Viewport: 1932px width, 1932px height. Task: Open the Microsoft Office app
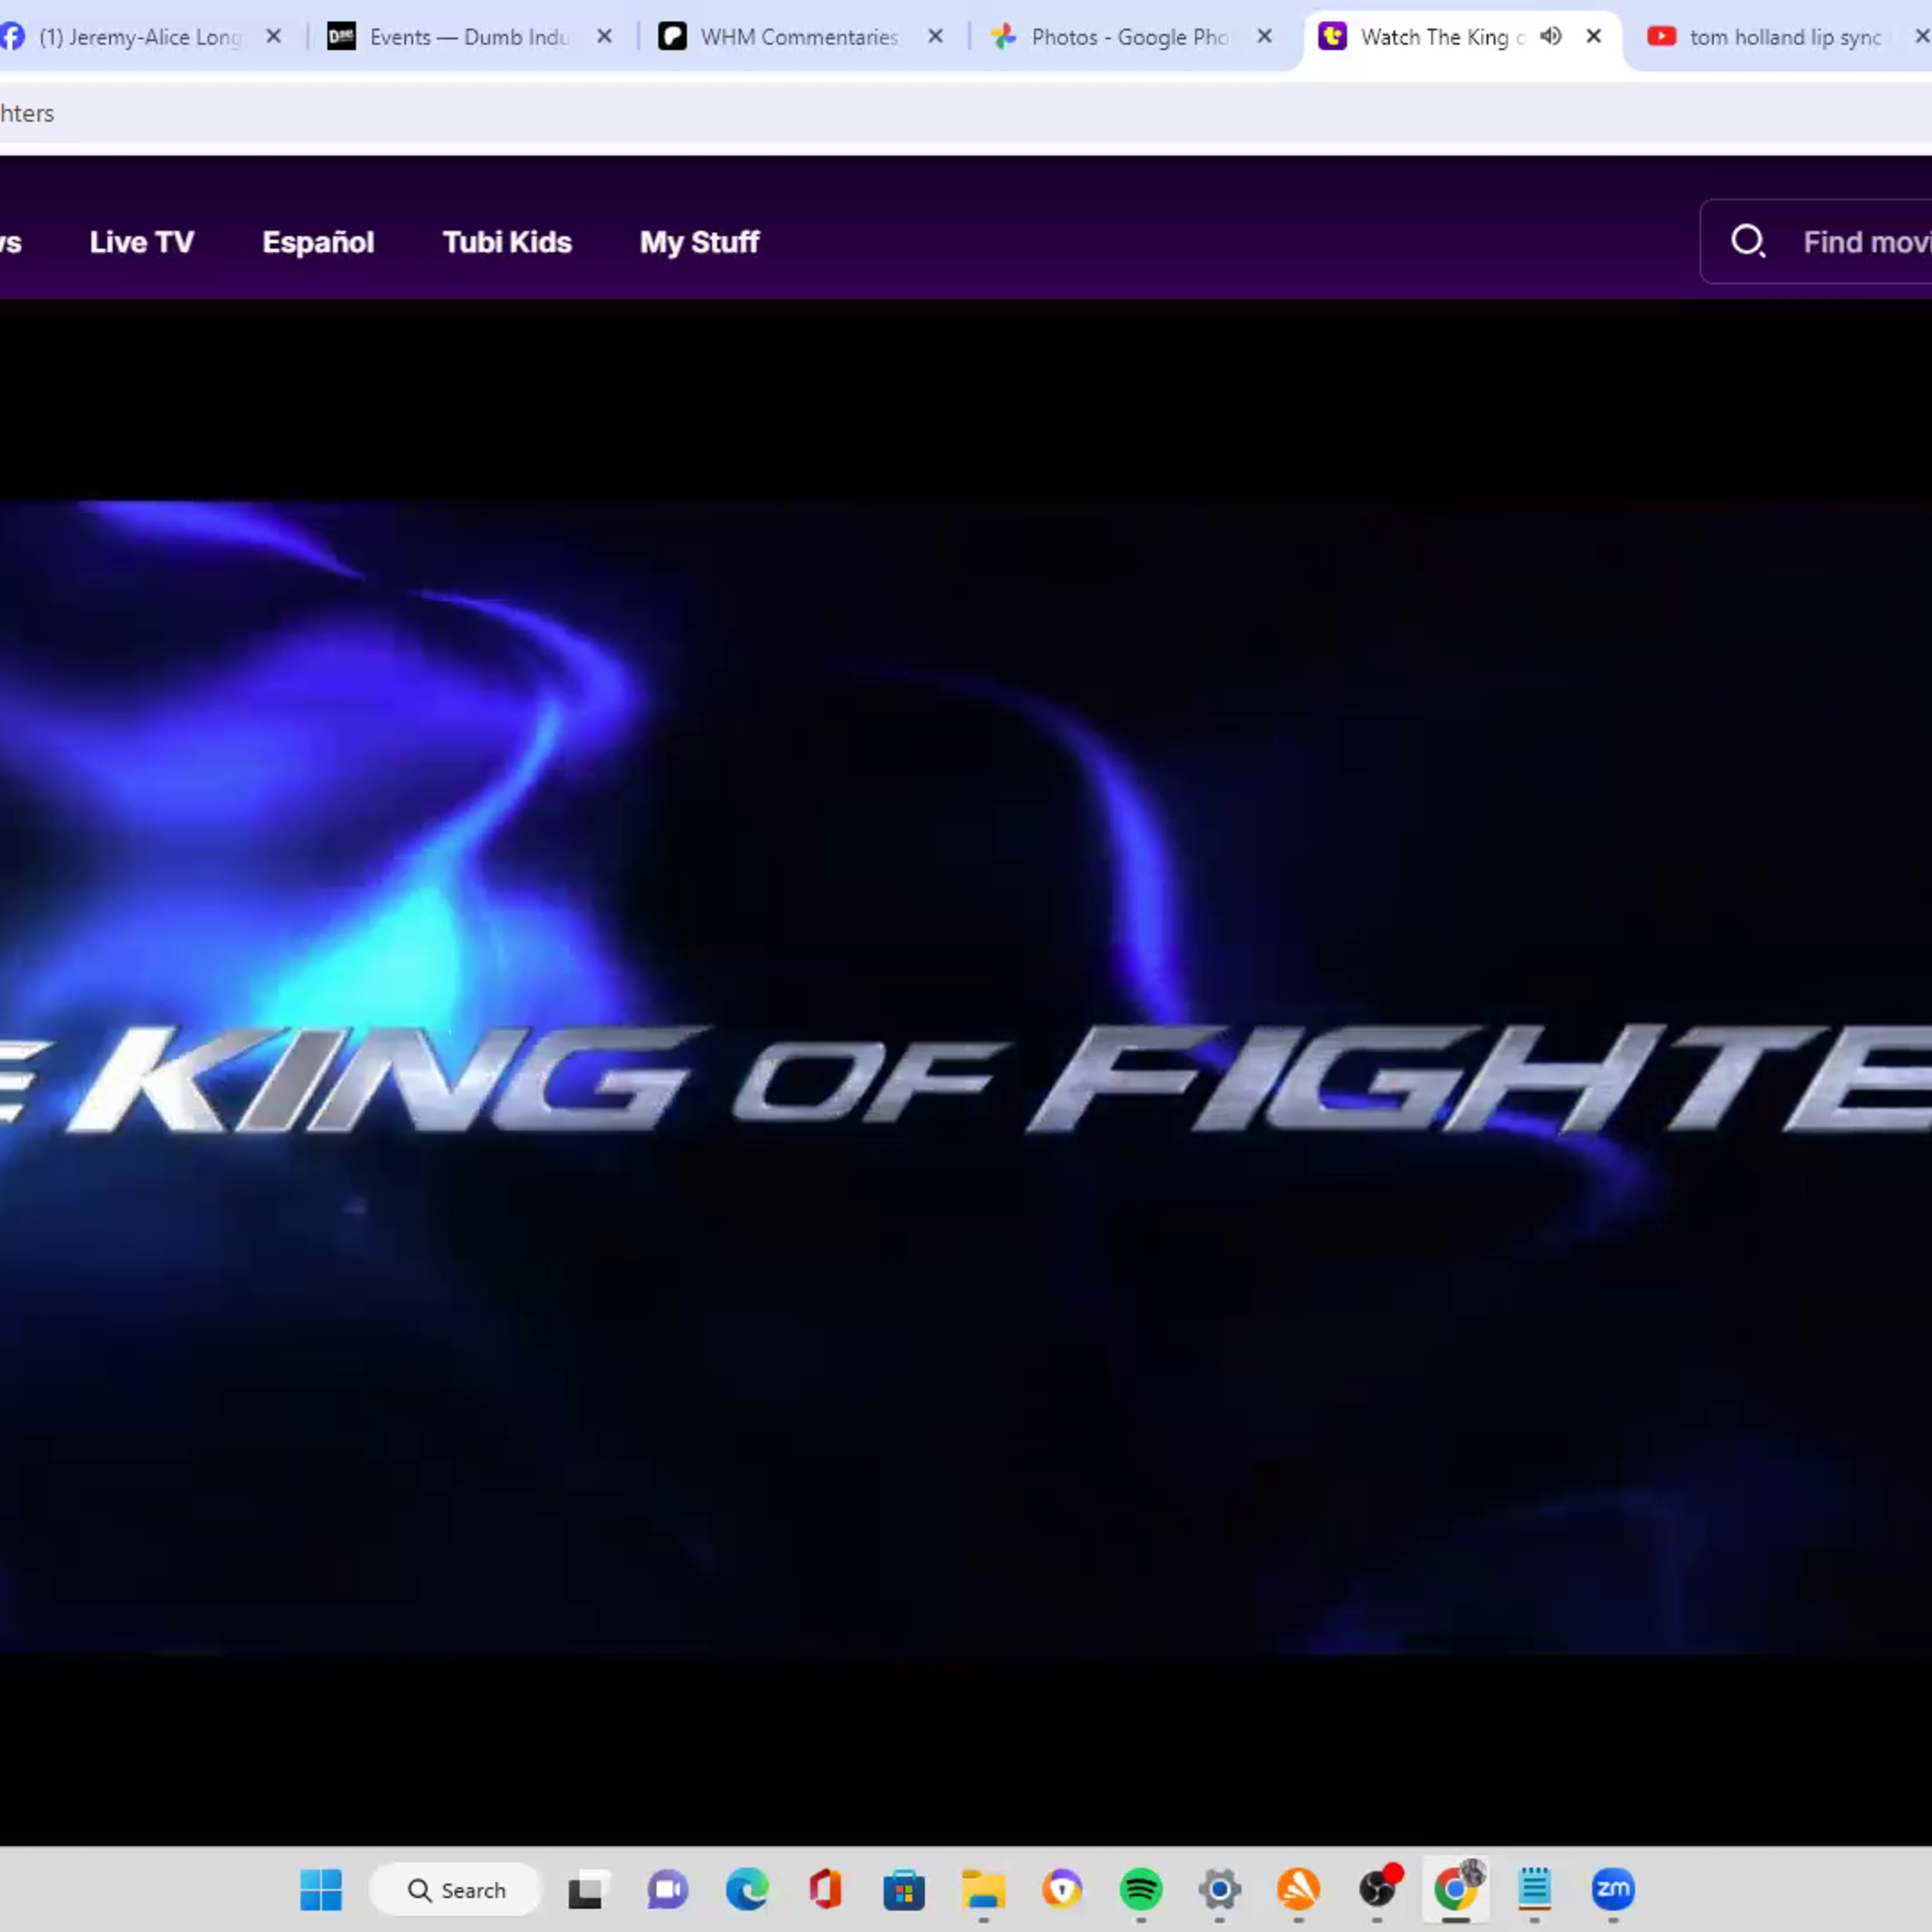pyautogui.click(x=825, y=1889)
